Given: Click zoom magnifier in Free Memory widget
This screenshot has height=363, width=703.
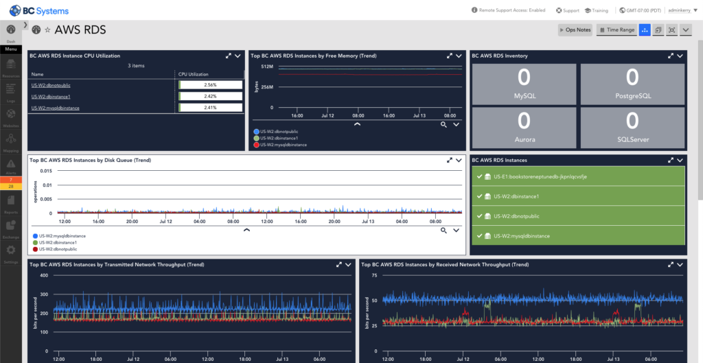Looking at the screenshot, I should tap(443, 125).
